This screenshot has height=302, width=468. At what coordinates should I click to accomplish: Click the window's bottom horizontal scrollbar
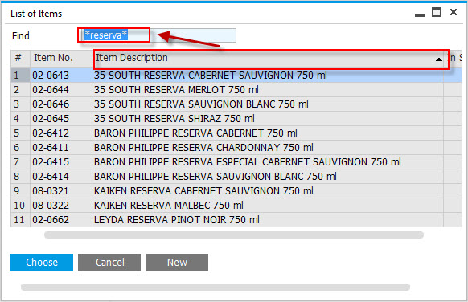216,287
